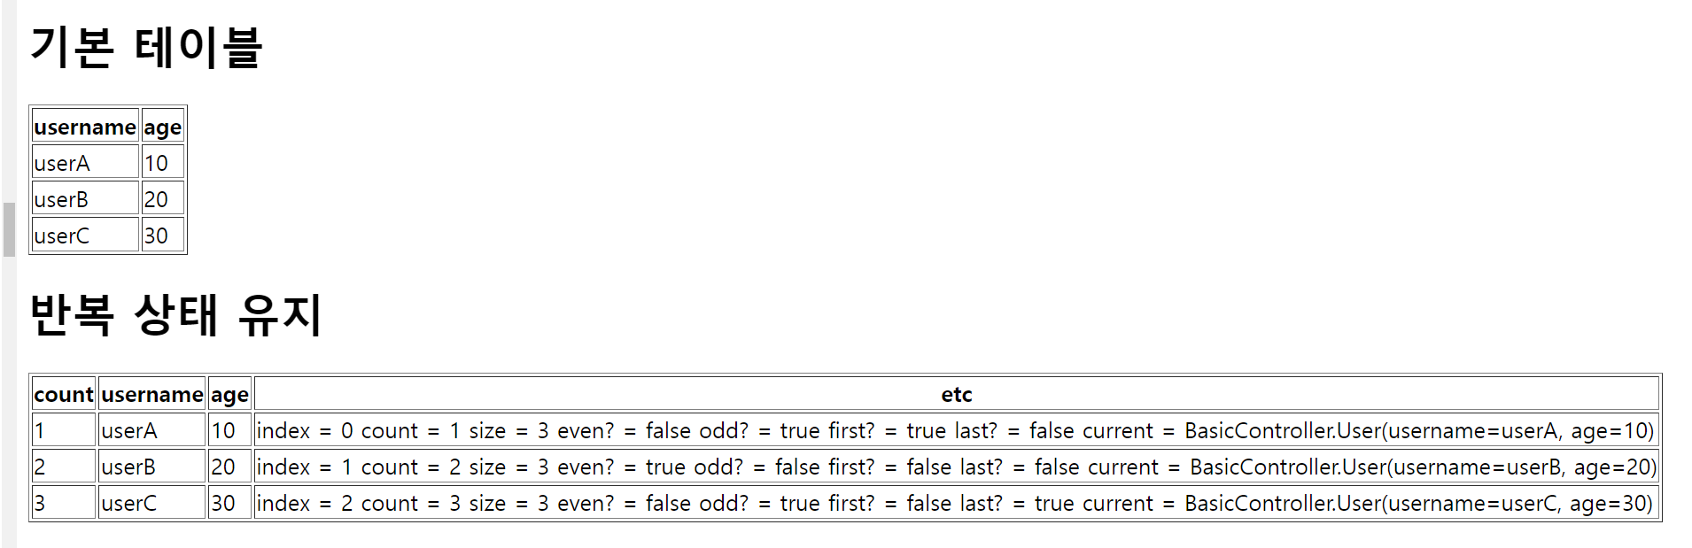
Task: Click the userB cell in the basic table
Action: tap(85, 199)
